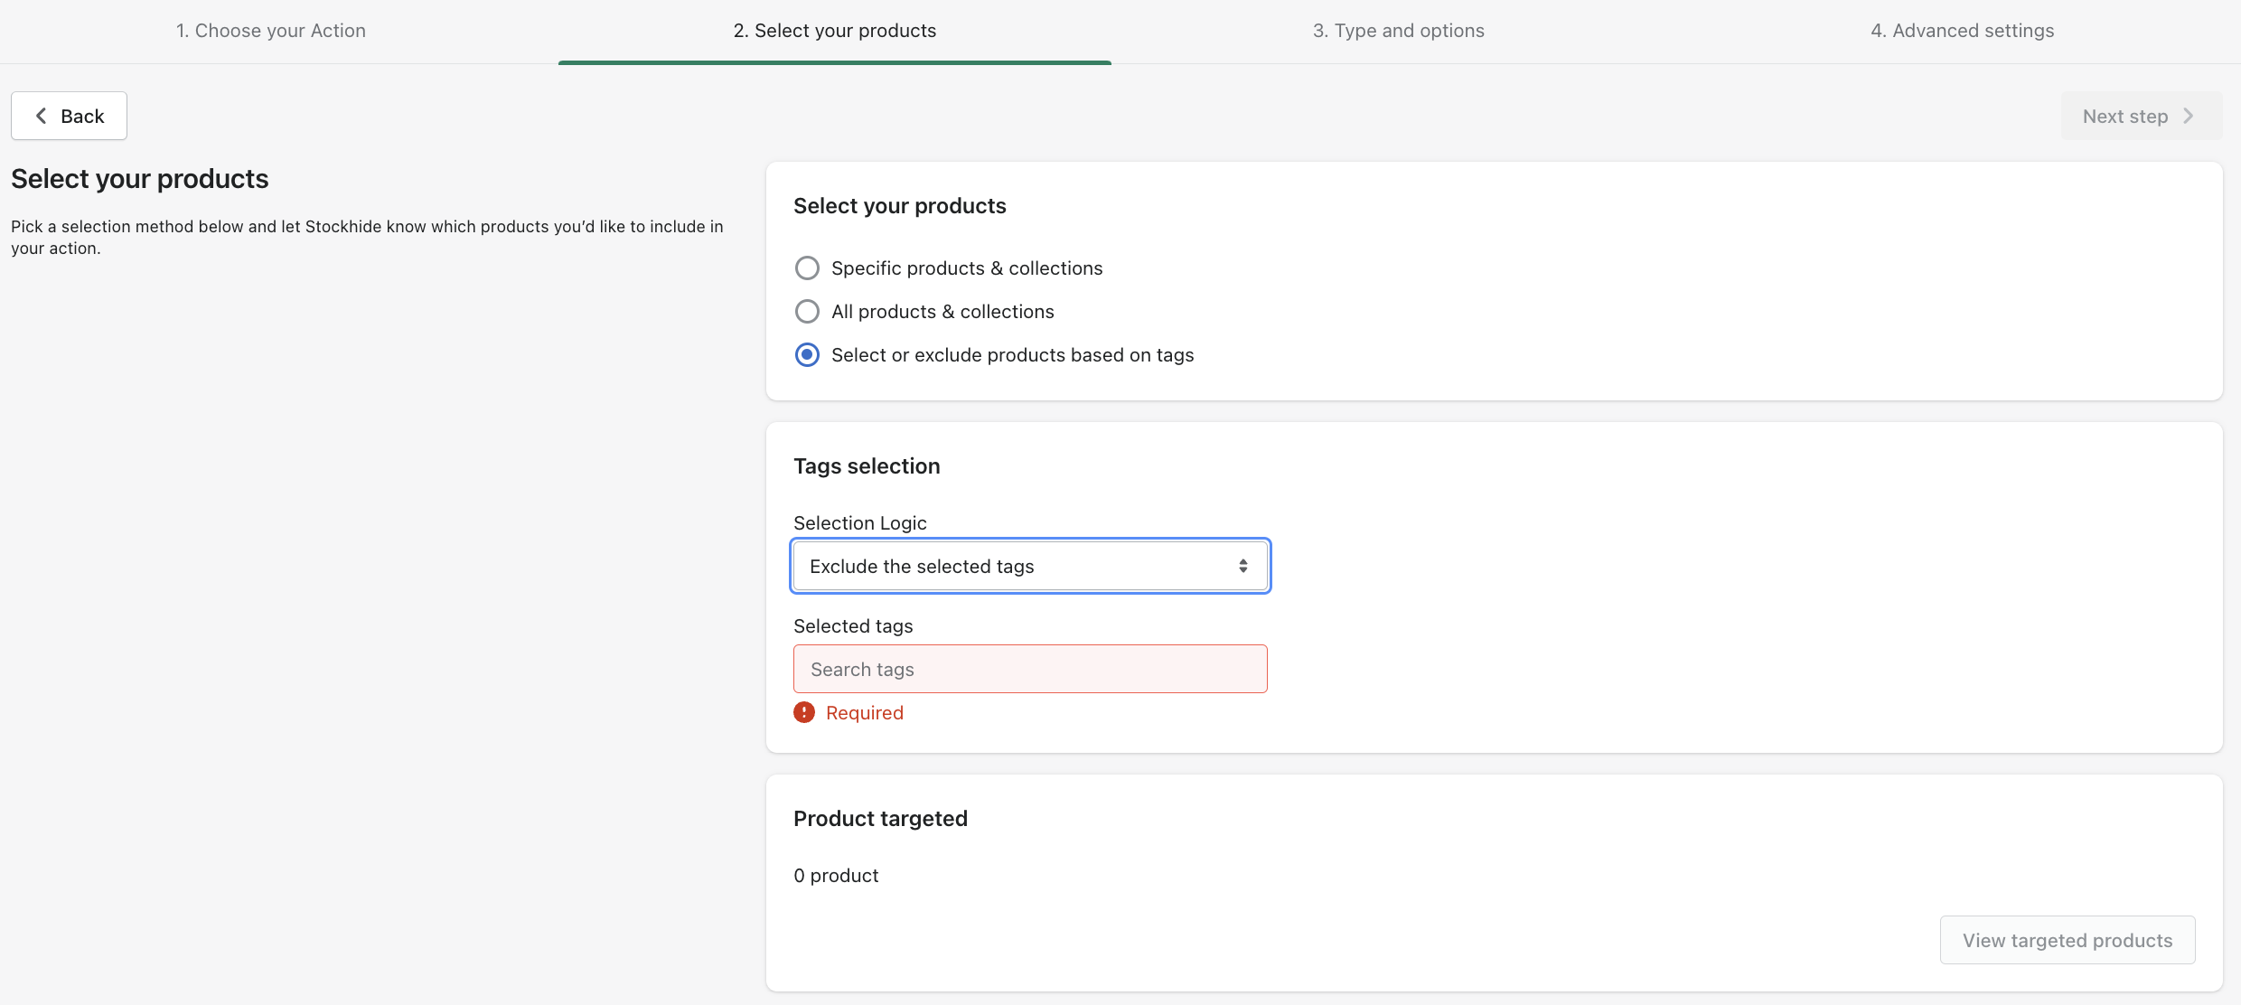The image size is (2241, 1005).
Task: Click the red Required error icon
Action: (x=804, y=712)
